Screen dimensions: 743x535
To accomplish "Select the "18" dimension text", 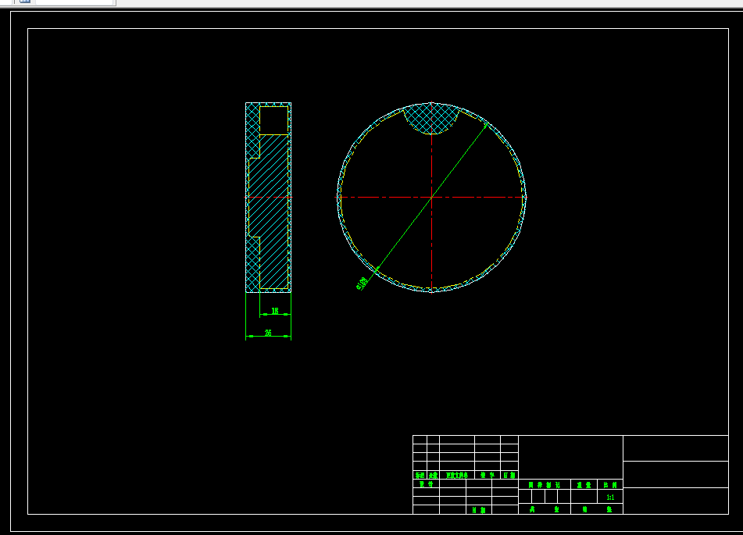I will [x=275, y=311].
